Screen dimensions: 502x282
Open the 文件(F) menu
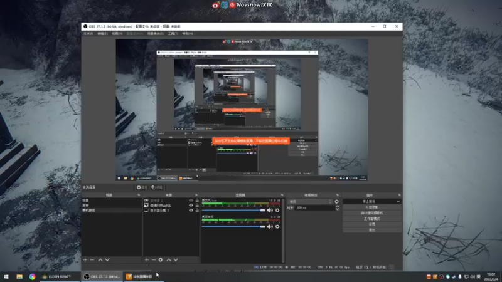click(88, 34)
